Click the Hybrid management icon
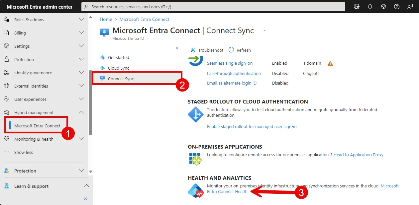The image size is (419, 205). click(x=7, y=112)
